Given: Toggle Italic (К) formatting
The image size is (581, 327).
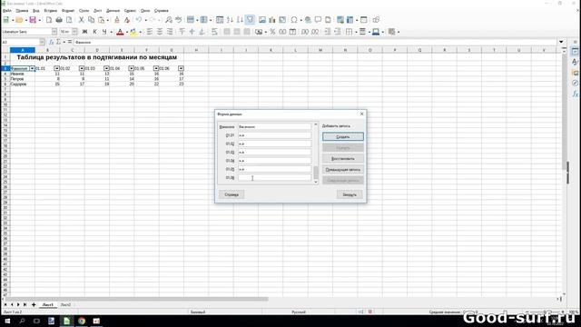Looking at the screenshot, I should (x=94, y=32).
